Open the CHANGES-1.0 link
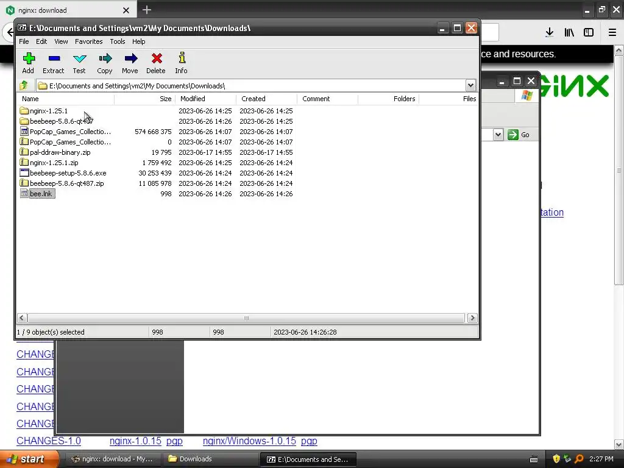The width and height of the screenshot is (624, 468). click(49, 441)
